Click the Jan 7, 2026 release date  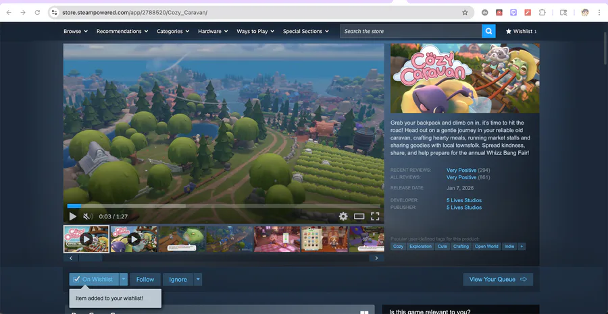pyautogui.click(x=460, y=188)
